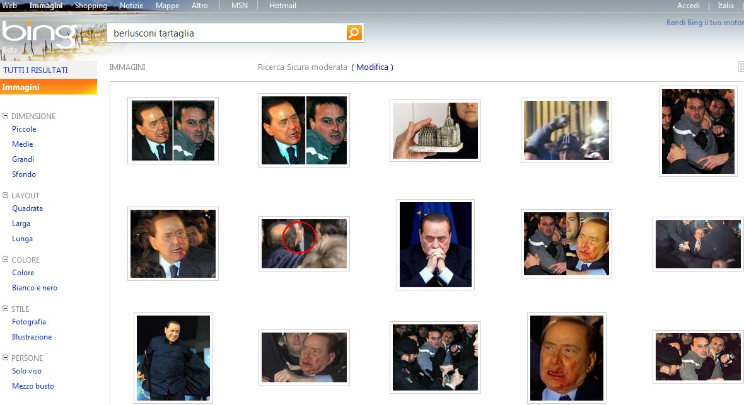Collapse the LAYOUT filter section
Viewport: 744px width, 405px height.
[6, 195]
